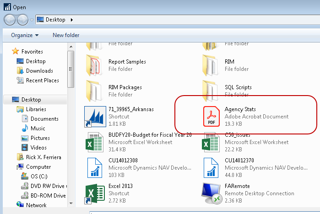Open the SQL Scripts folder
The height and width of the screenshot is (214, 320).
[211, 91]
